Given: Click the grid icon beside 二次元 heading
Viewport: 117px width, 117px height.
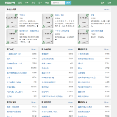Looking at the screenshot, I should point(7,49).
